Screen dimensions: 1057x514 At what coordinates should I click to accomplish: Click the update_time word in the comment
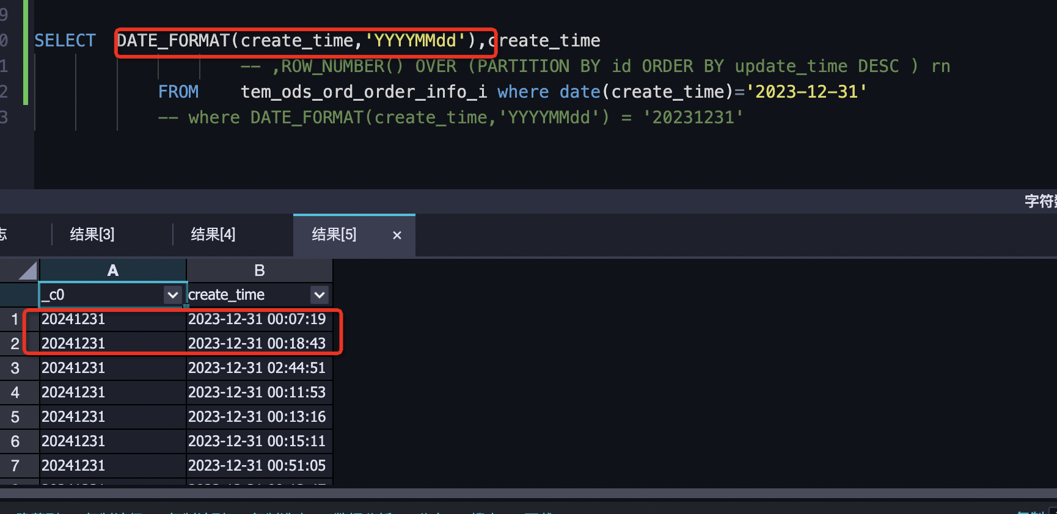coord(791,67)
